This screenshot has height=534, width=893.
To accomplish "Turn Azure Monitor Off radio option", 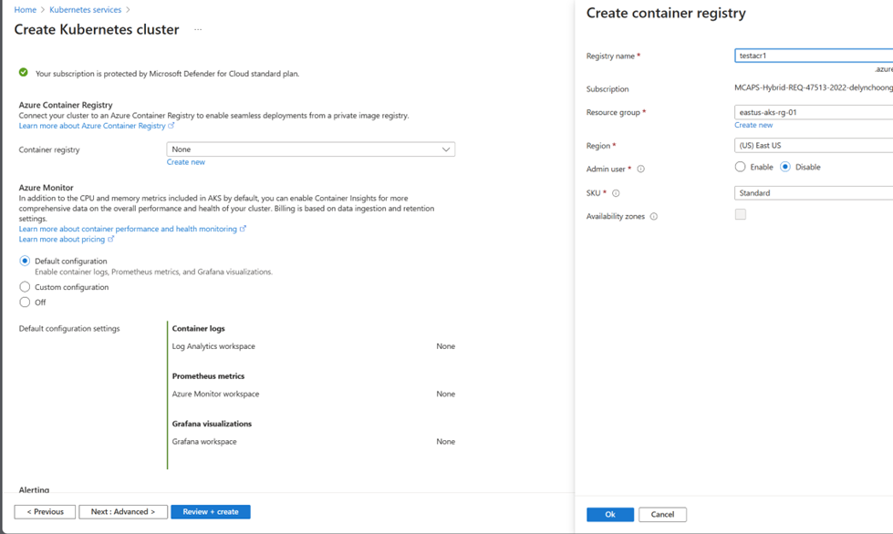I will pyautogui.click(x=25, y=302).
